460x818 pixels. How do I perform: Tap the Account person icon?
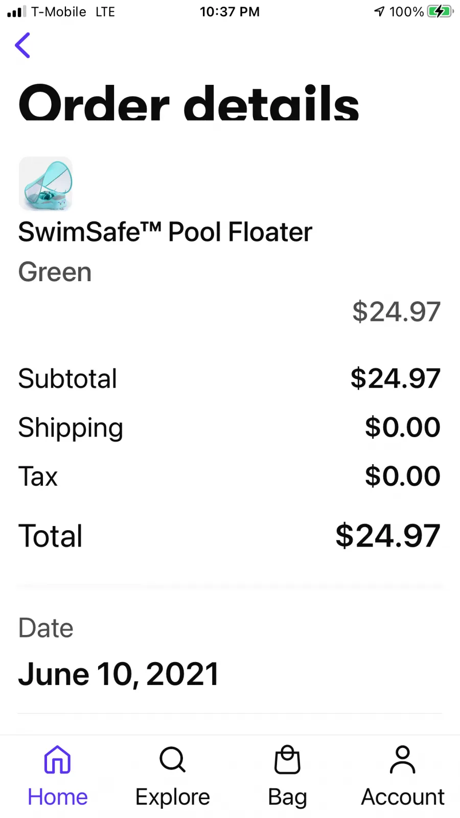[x=403, y=760]
